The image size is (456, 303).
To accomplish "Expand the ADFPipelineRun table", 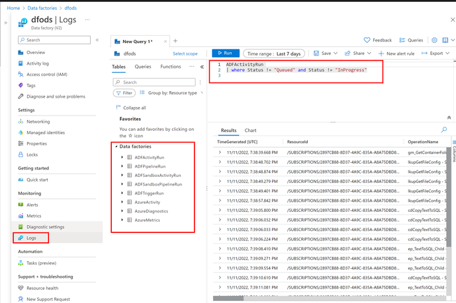I will 122,166.
